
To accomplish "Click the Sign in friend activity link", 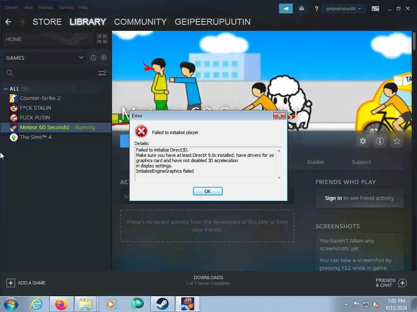I will click(333, 198).
